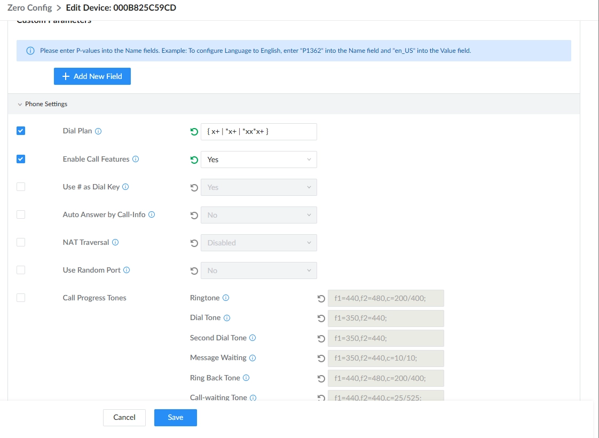
Task: Click the Ring Back Tone info icon
Action: [x=247, y=378]
